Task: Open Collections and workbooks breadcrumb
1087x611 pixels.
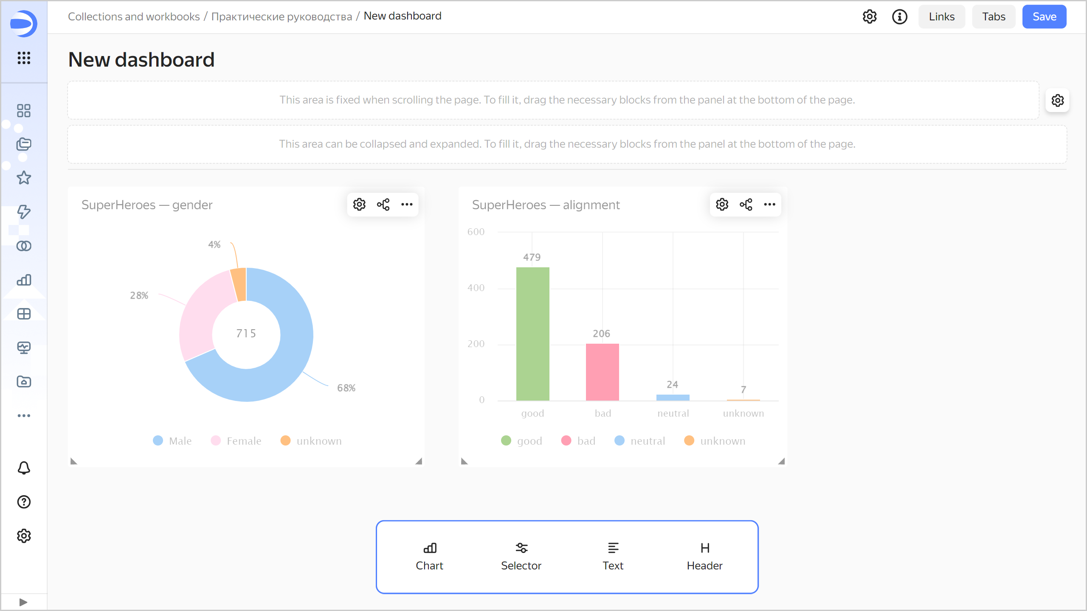Action: pos(134,17)
